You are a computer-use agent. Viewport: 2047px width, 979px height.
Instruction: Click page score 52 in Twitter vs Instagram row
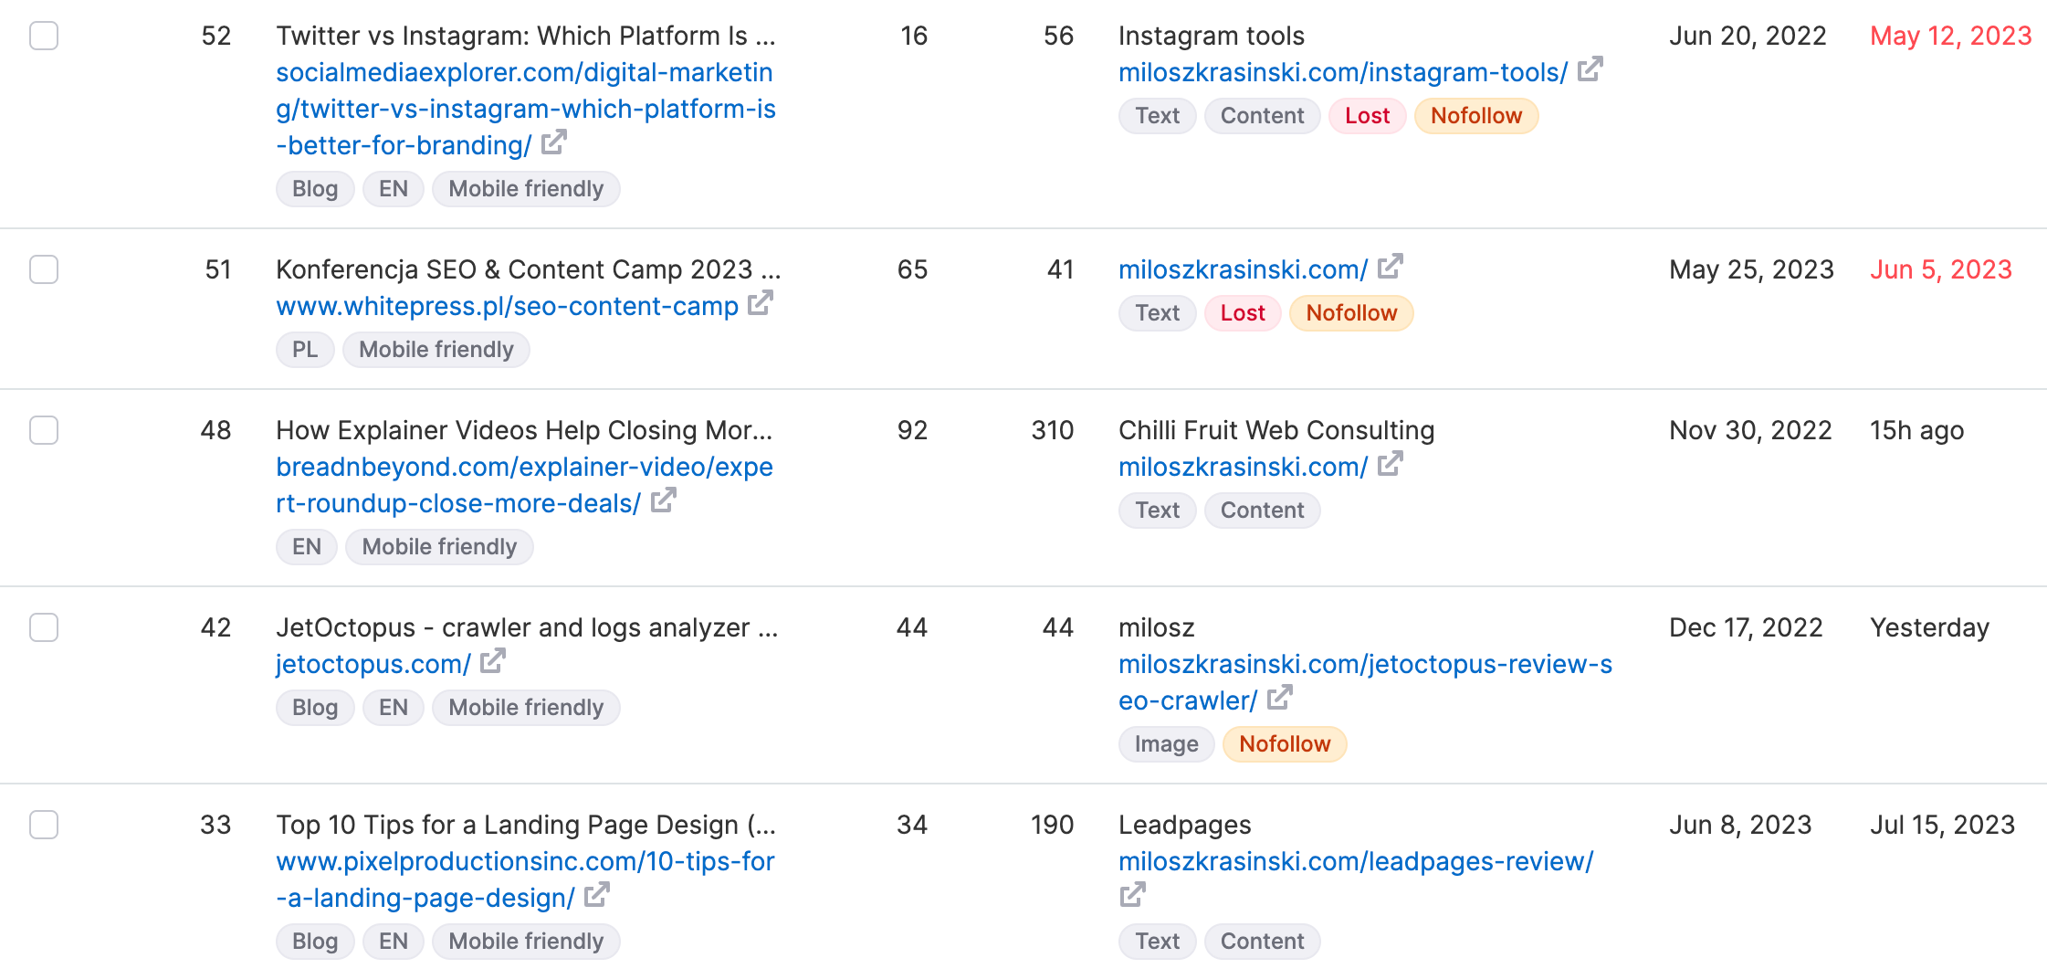point(216,36)
